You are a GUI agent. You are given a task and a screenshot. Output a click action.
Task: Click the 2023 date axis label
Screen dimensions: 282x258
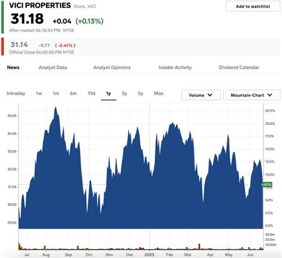149,255
